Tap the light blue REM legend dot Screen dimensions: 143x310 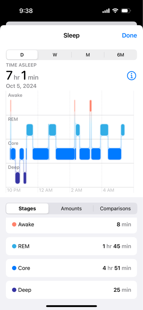click(14, 246)
